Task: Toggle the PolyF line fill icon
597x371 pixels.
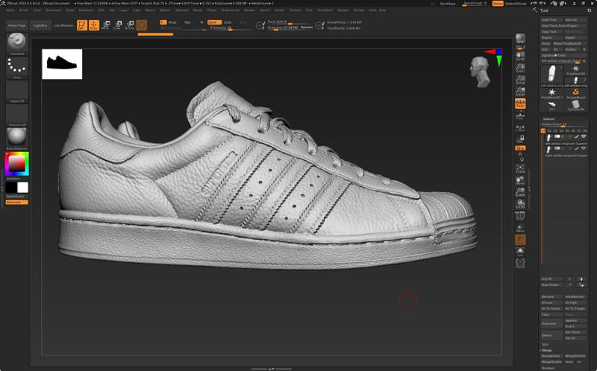Action: tap(520, 216)
